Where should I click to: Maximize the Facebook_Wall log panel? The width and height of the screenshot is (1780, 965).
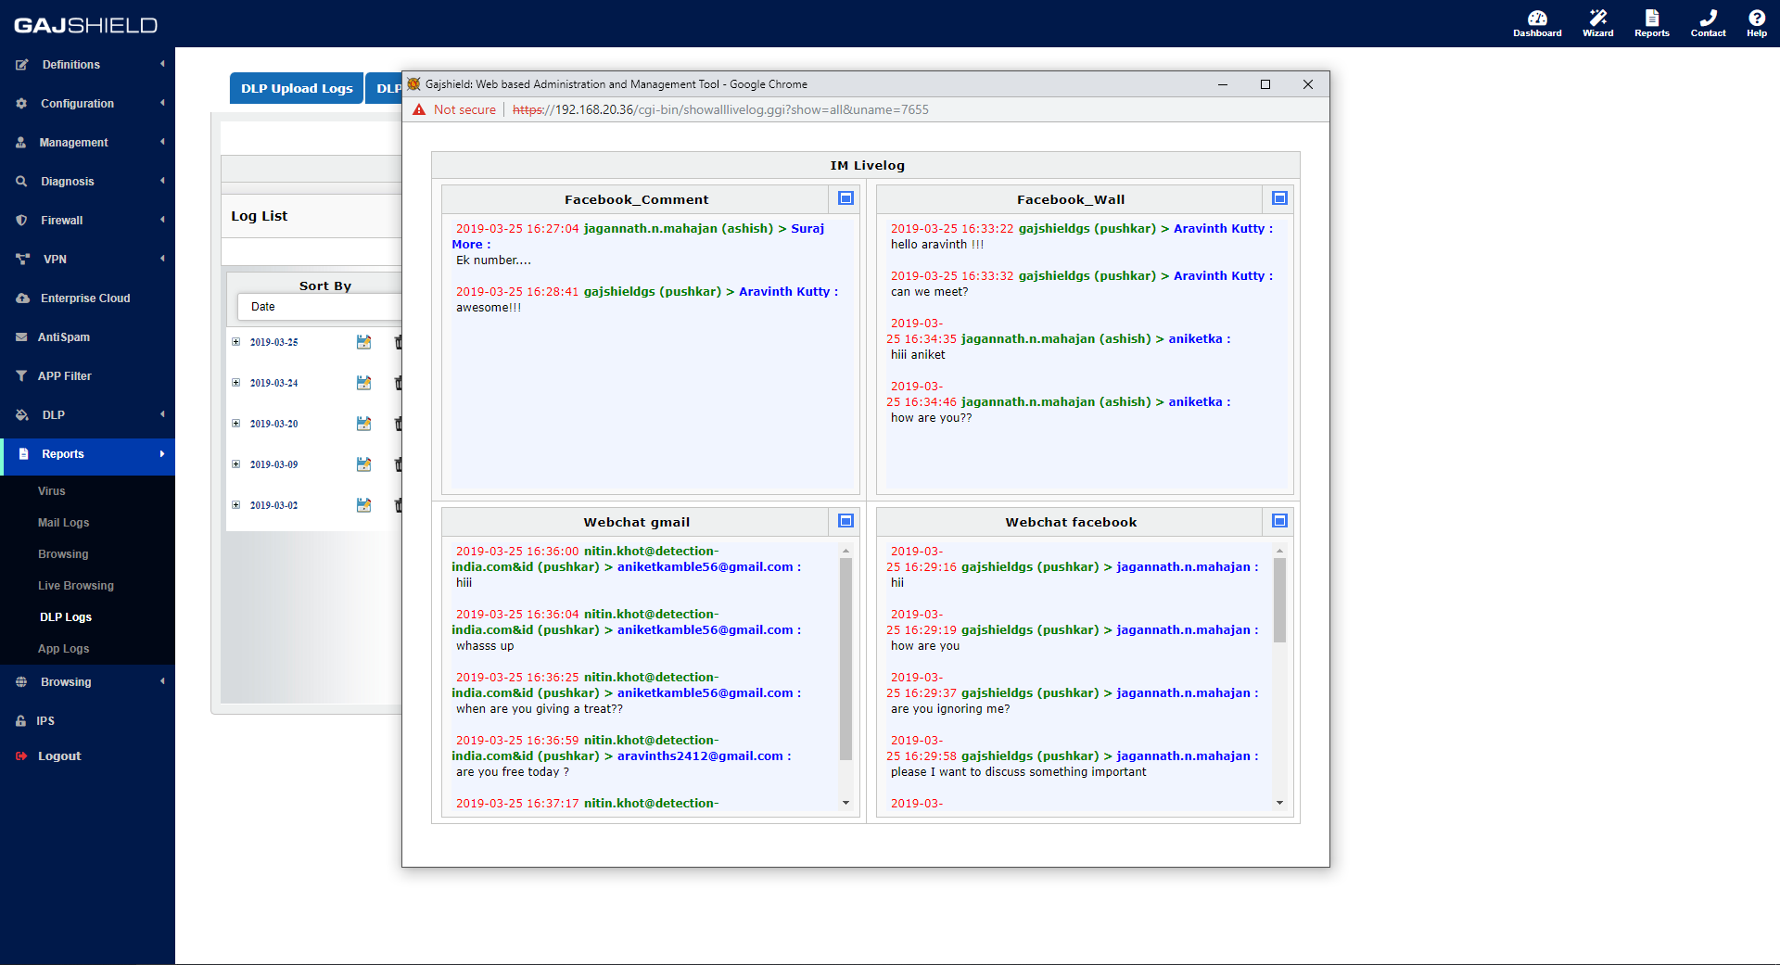click(1279, 198)
